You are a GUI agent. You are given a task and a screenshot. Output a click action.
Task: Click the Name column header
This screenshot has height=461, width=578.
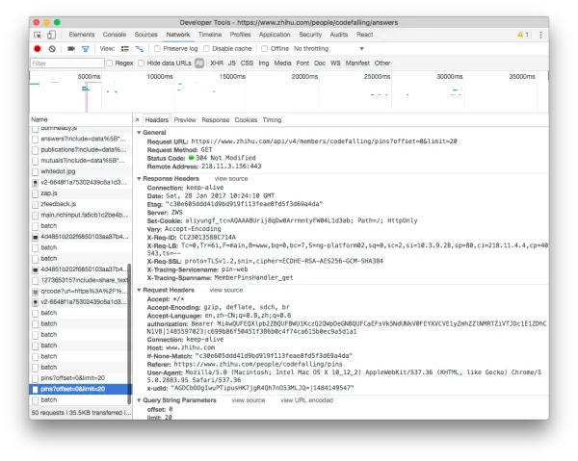(80, 119)
